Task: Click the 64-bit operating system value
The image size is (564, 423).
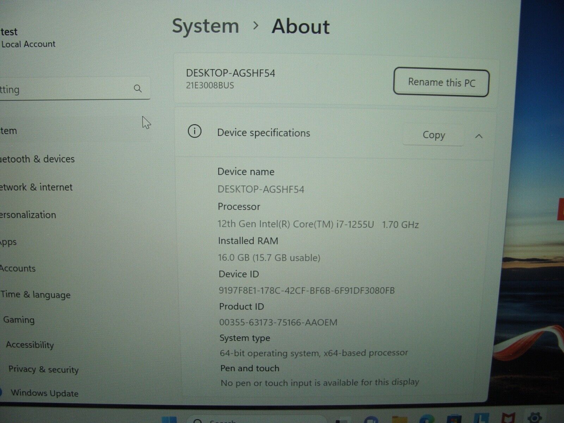Action: click(x=314, y=353)
